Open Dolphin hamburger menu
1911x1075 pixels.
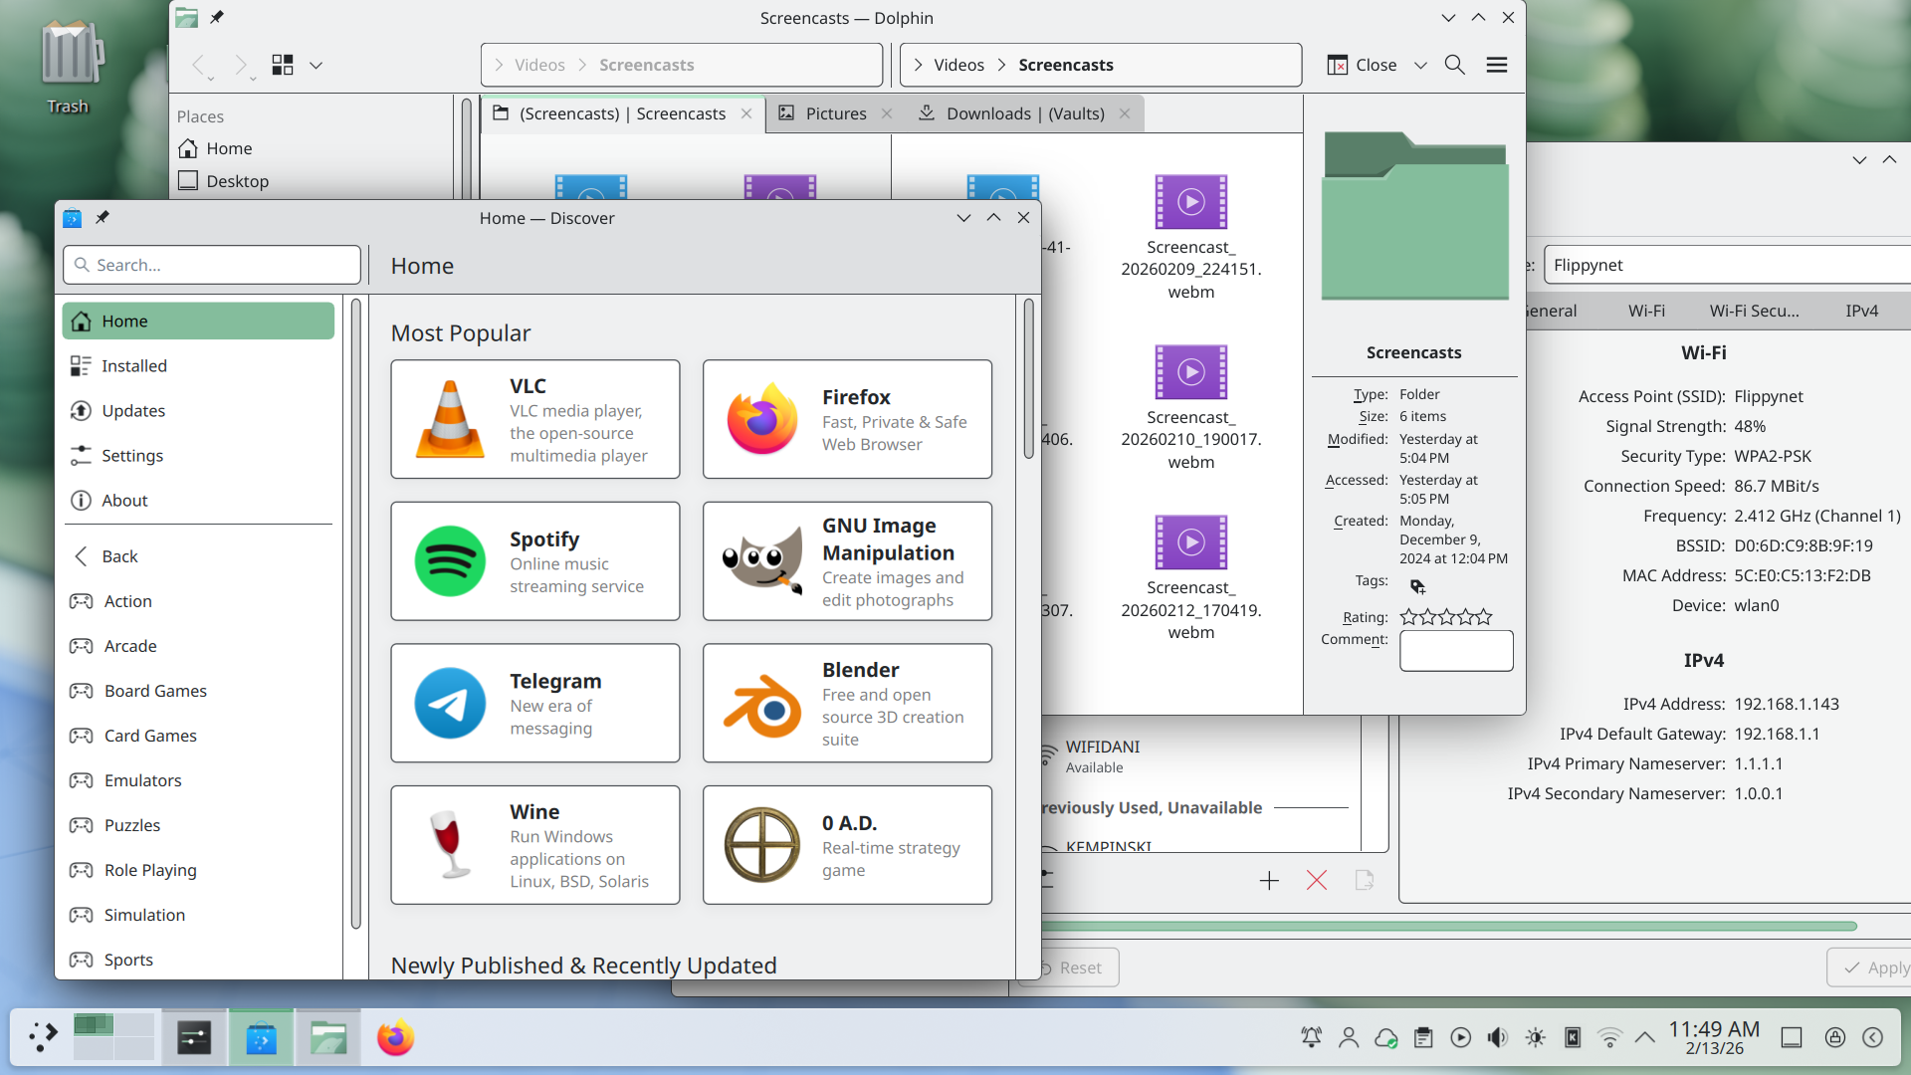pos(1496,65)
